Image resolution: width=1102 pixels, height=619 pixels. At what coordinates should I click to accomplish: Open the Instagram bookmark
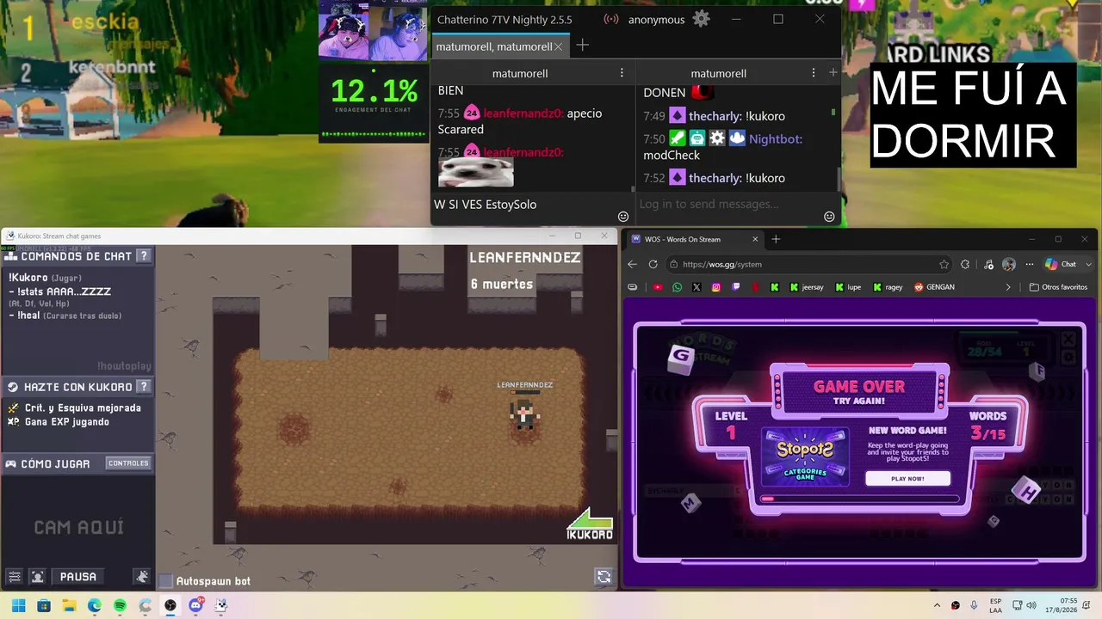[716, 287]
